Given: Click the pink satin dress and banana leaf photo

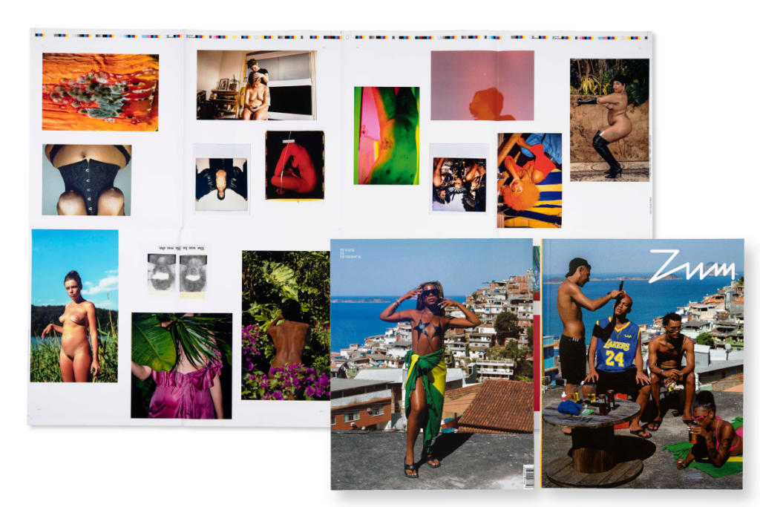Looking at the screenshot, I should click(x=181, y=365).
